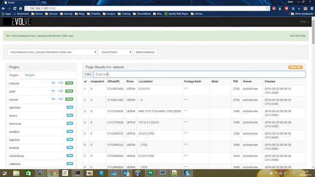Run the apihooks plugin
The width and height of the screenshot is (315, 177).
[70, 107]
